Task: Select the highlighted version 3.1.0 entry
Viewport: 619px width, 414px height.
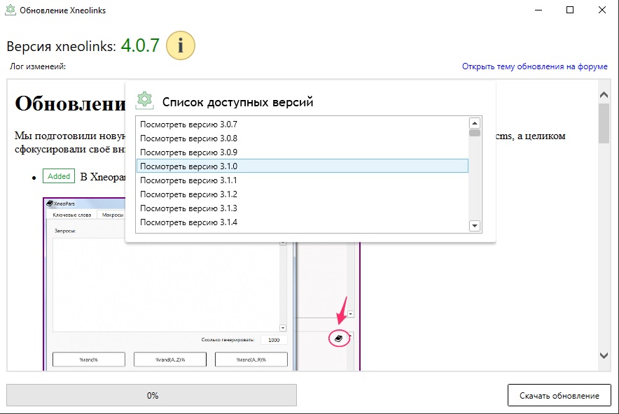Action: click(302, 166)
